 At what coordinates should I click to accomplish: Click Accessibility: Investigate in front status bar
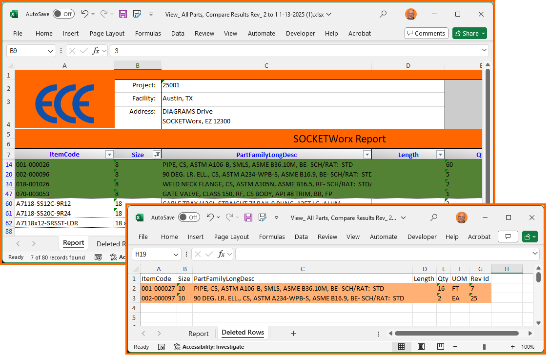(x=209, y=347)
